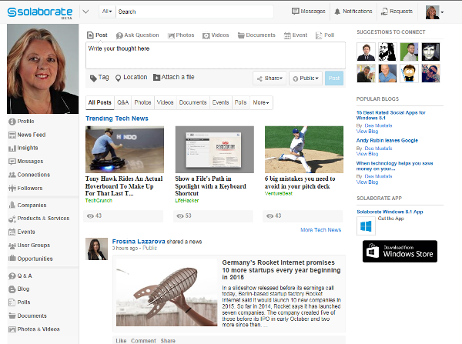The width and height of the screenshot is (462, 344).
Task: Click the 'Write your thought here' text box
Action: coord(215,54)
